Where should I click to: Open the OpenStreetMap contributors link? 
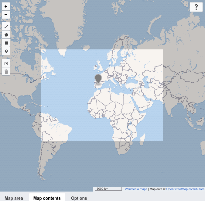pos(185,189)
